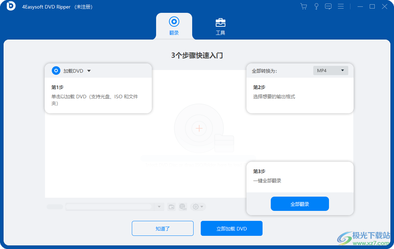The image size is (394, 249).
Task: Click the 全部转换为 label
Action: [264, 71]
